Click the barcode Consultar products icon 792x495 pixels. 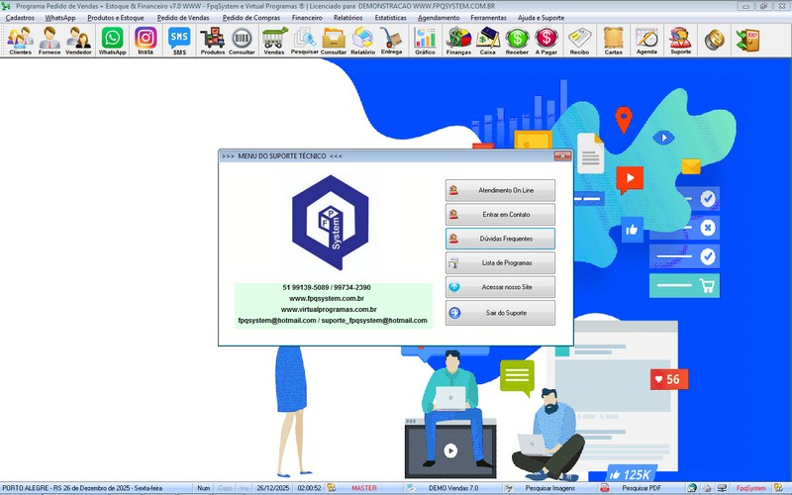[x=242, y=41]
